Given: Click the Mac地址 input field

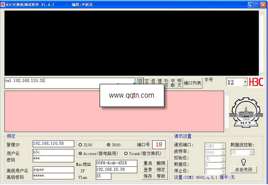Looking at the screenshot, I should [117, 163].
